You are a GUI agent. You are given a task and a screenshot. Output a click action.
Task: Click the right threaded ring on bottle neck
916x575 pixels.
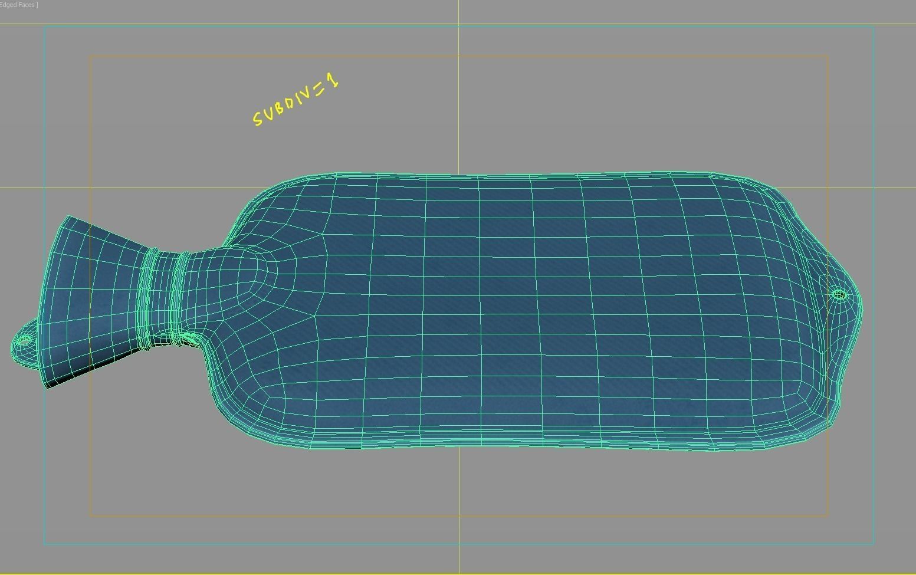pos(179,298)
